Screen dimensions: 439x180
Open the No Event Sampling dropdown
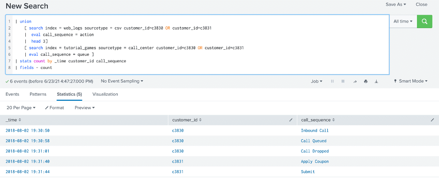click(x=122, y=81)
